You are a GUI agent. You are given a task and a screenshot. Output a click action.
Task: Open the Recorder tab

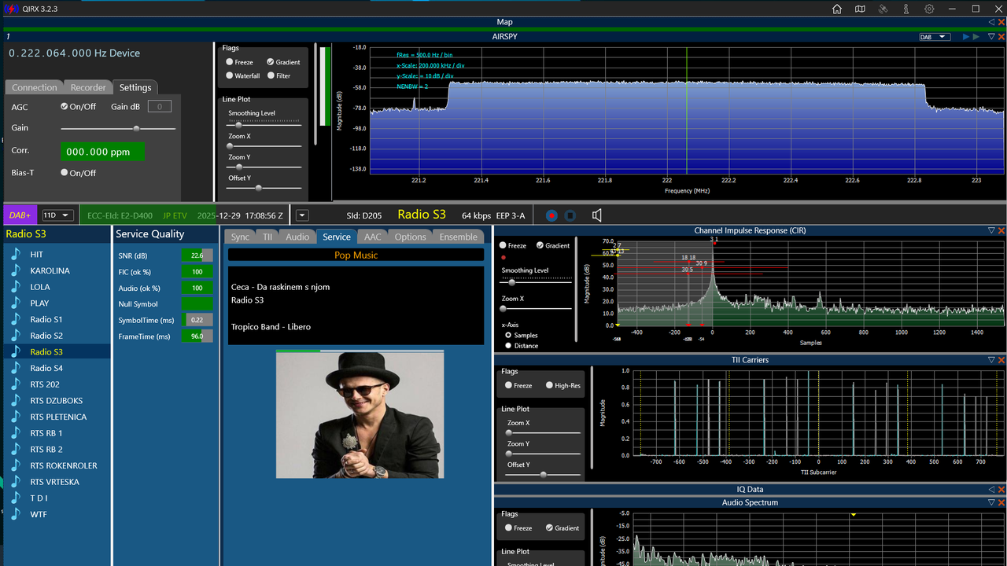88,87
